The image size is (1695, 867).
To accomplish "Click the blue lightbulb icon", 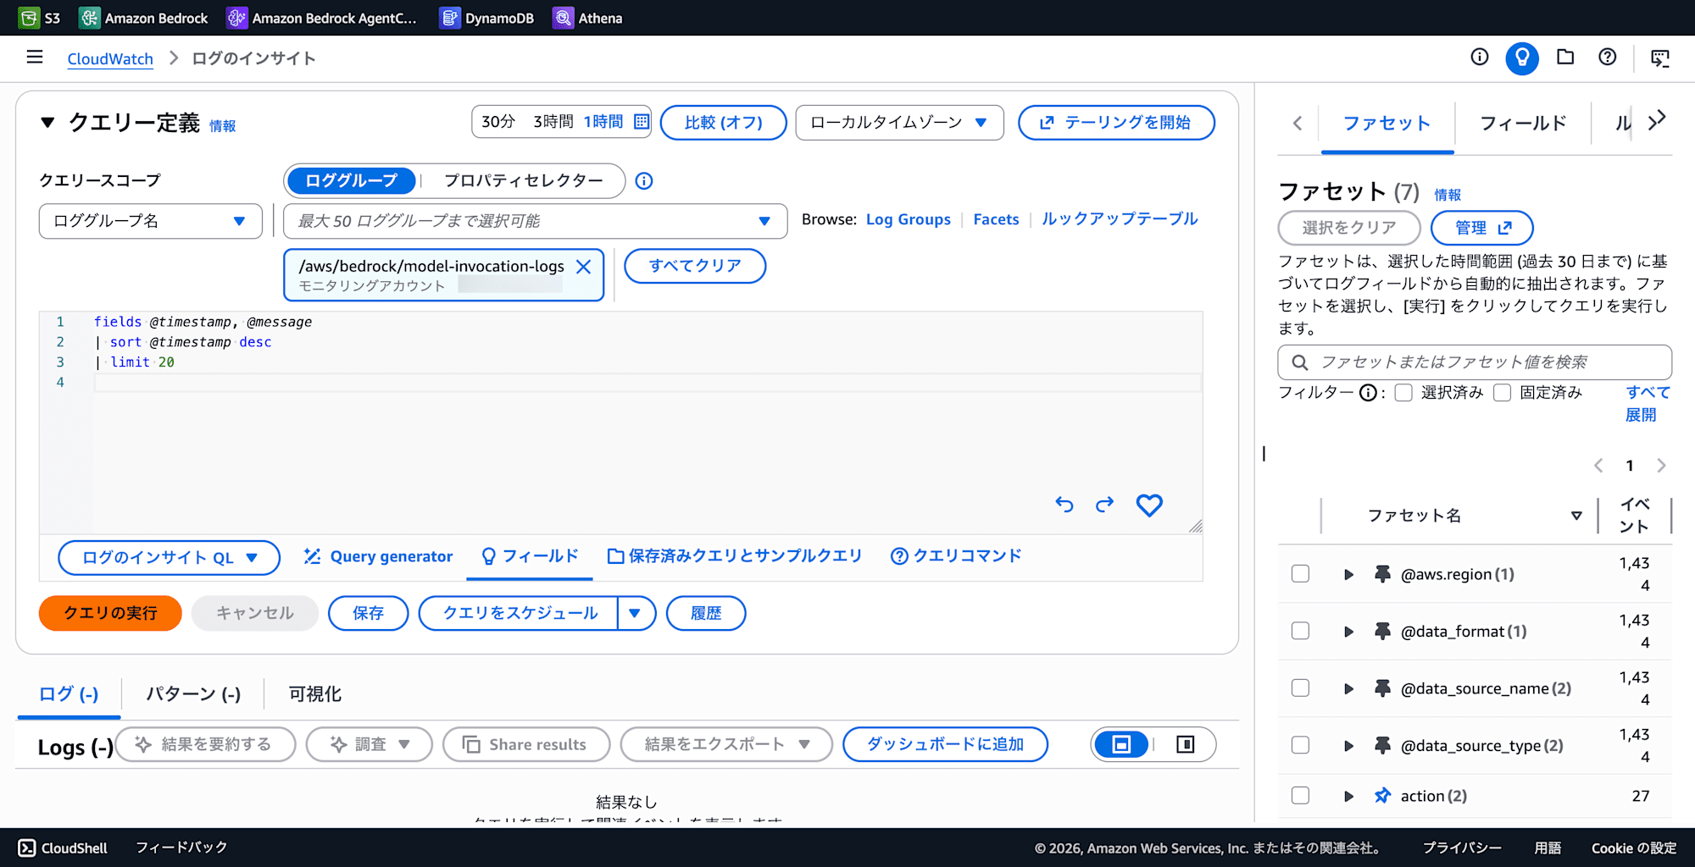I will pyautogui.click(x=1522, y=58).
